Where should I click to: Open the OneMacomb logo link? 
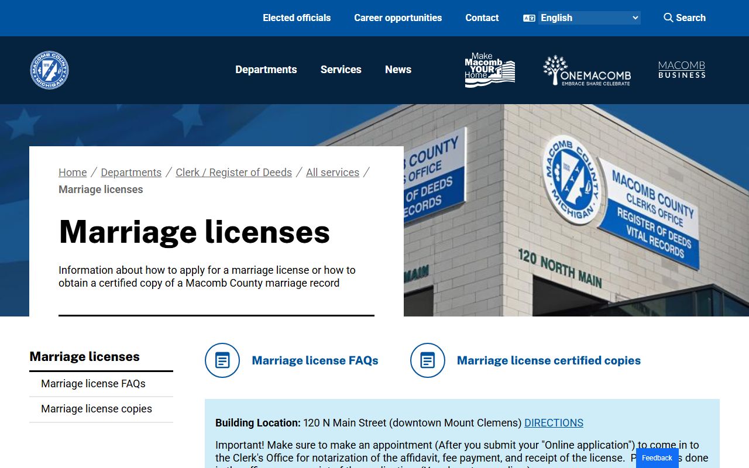(x=587, y=70)
